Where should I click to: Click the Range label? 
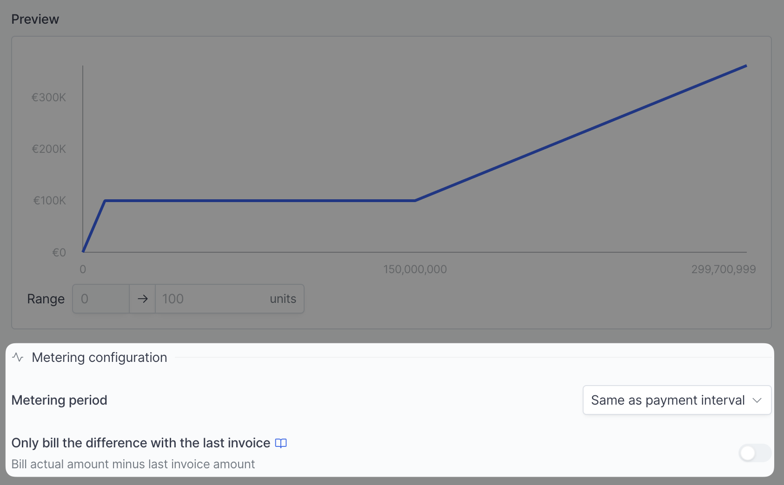click(x=46, y=299)
